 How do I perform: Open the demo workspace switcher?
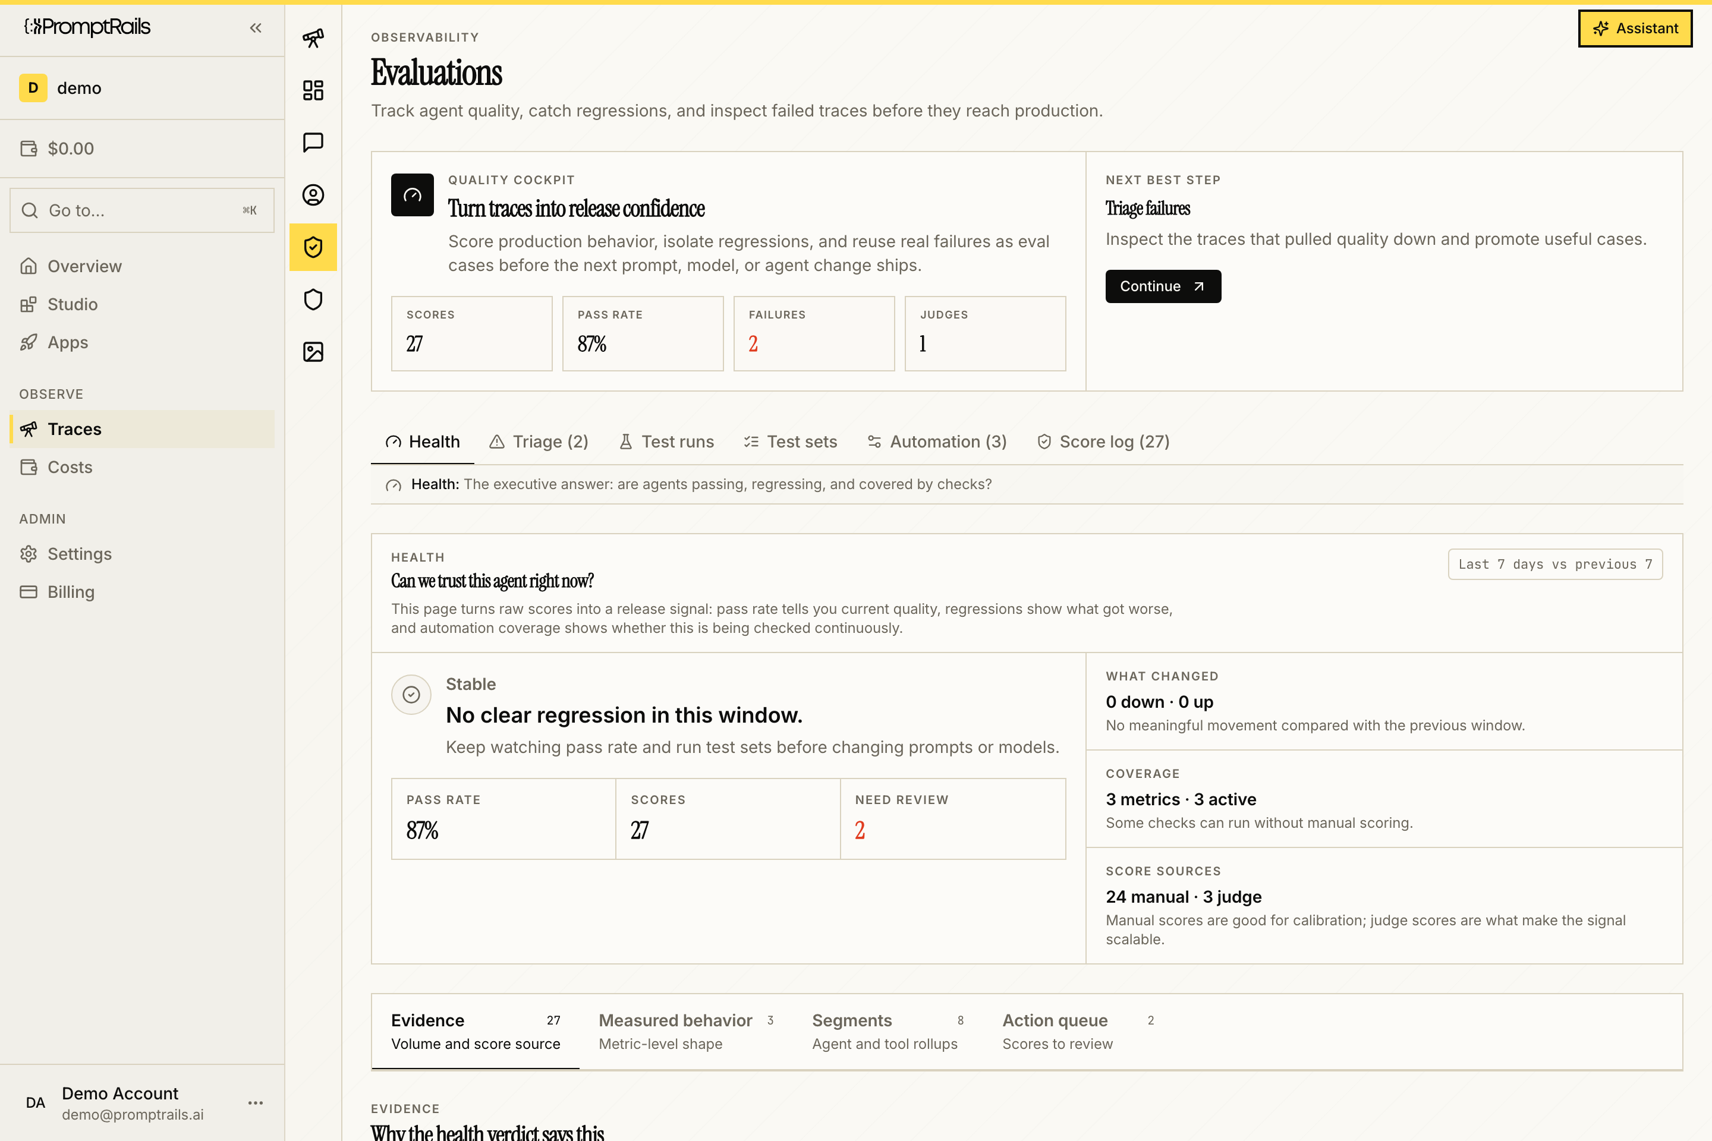pyautogui.click(x=142, y=88)
